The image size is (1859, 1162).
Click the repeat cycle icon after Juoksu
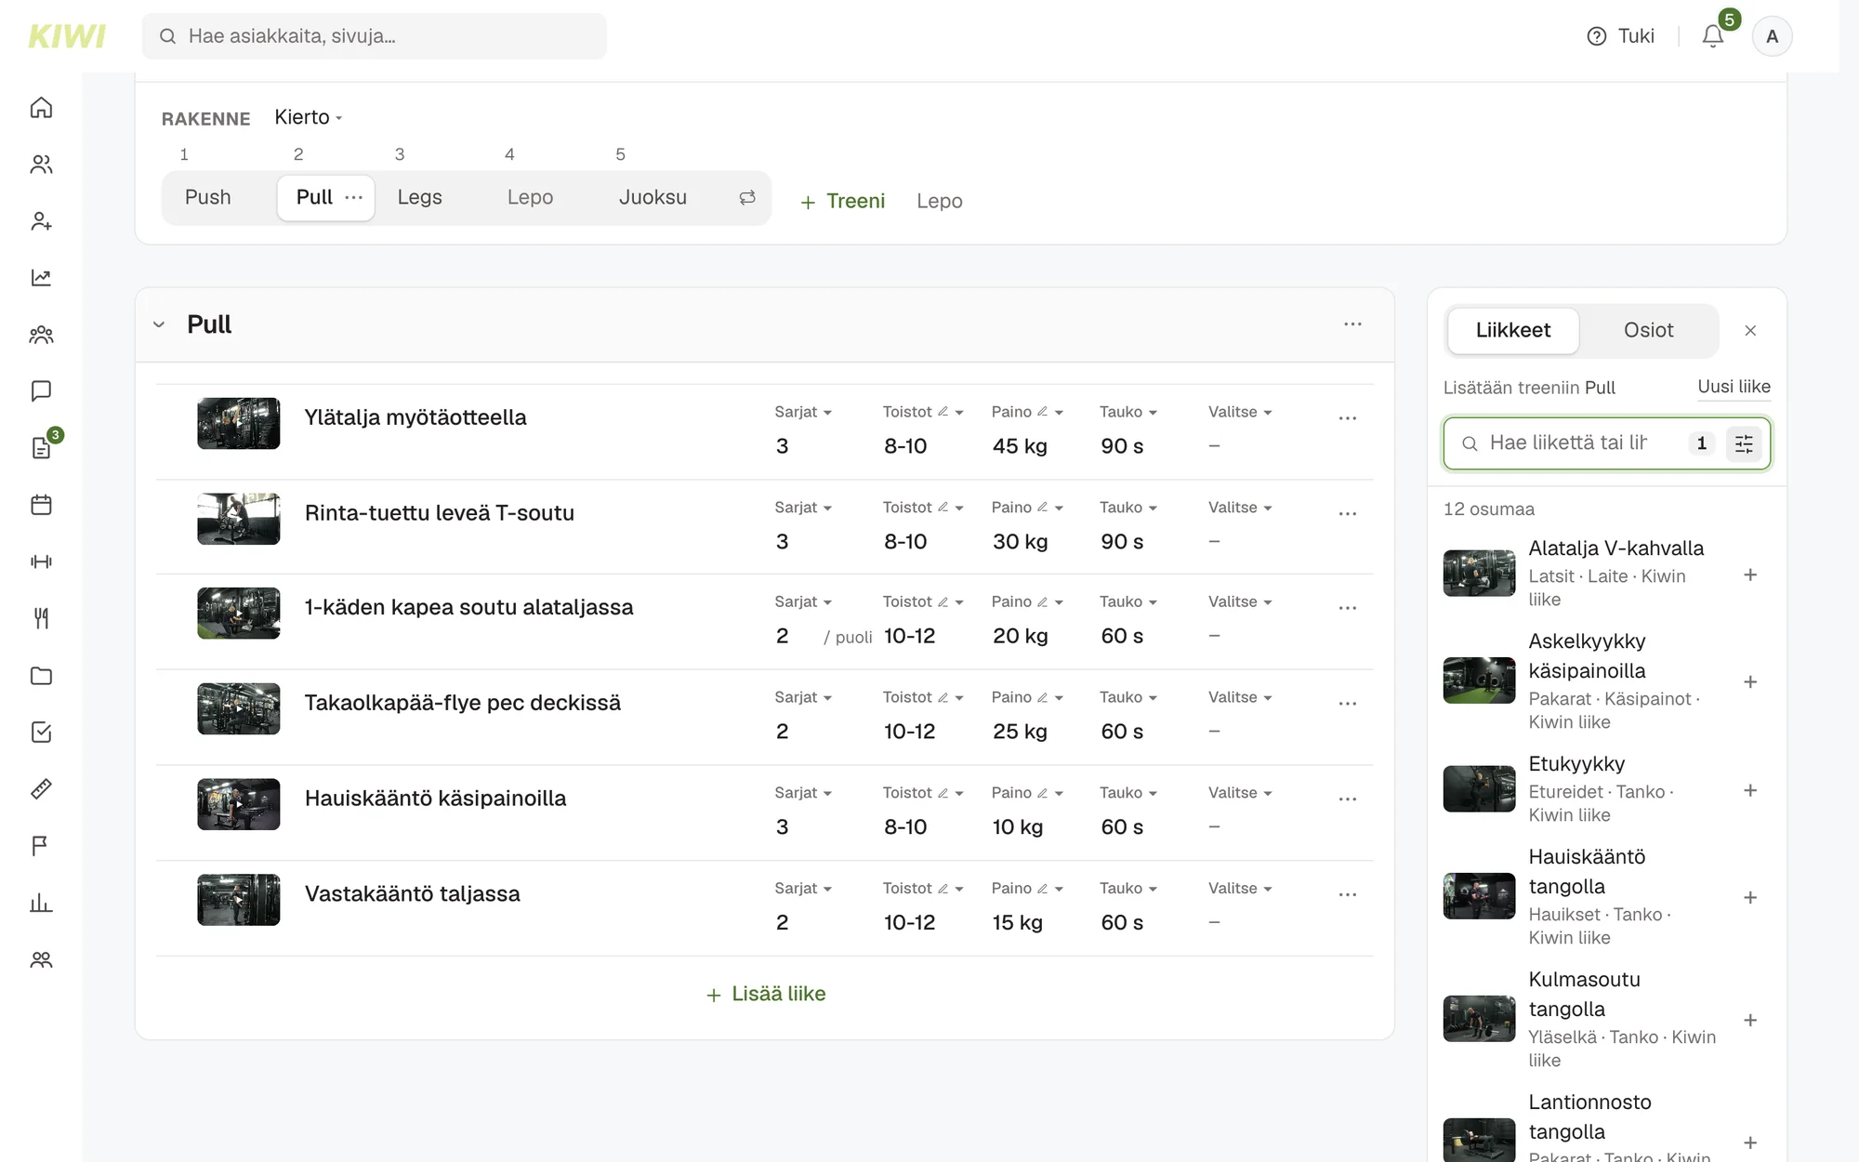pyautogui.click(x=747, y=197)
